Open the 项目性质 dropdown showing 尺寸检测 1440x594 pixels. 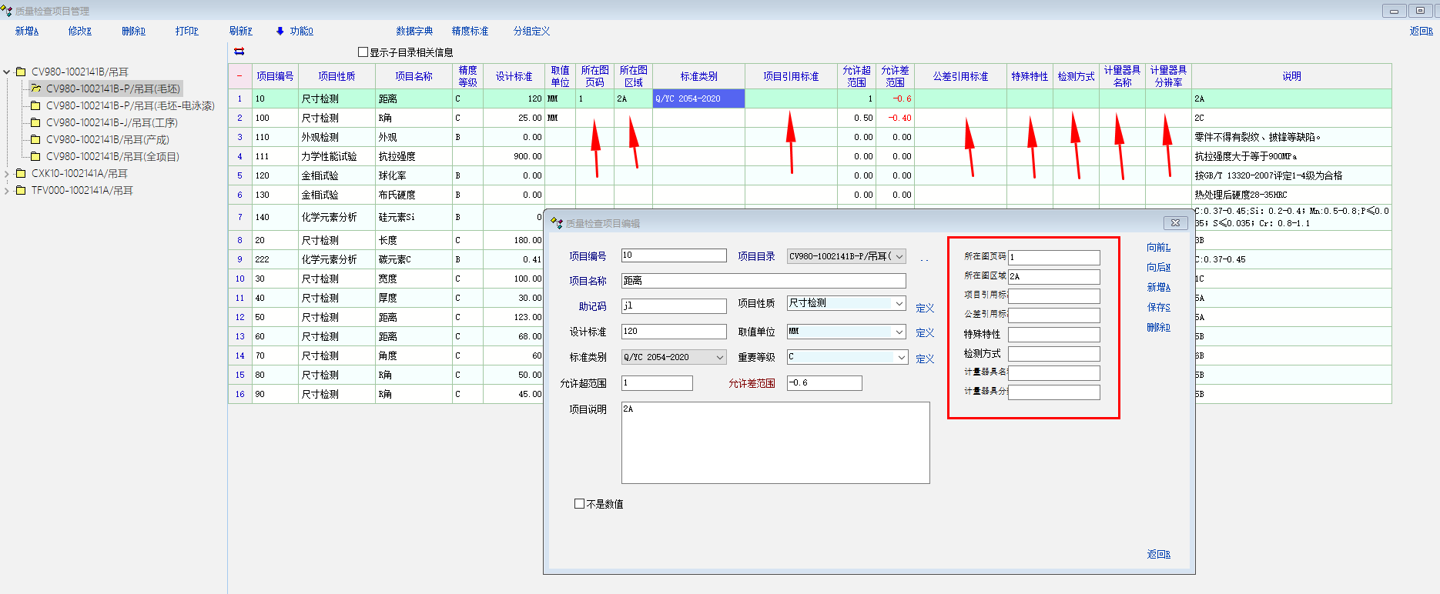coord(899,304)
